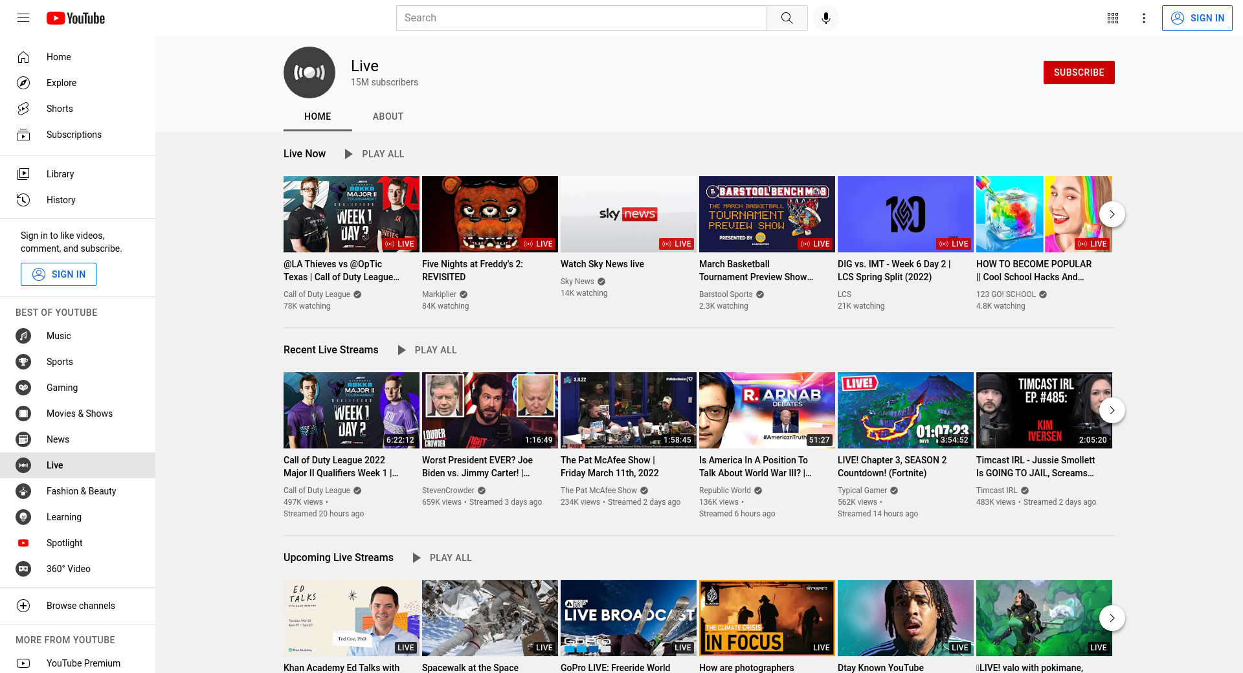Click the red SUBSCRIBE button
Screen dimensions: 1243x673
(x=1079, y=72)
